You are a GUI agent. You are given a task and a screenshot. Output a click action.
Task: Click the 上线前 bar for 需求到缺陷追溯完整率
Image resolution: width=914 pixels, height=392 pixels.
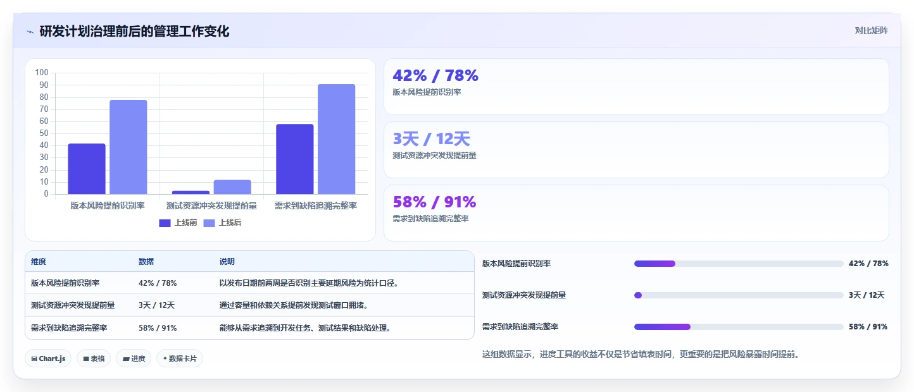(295, 159)
